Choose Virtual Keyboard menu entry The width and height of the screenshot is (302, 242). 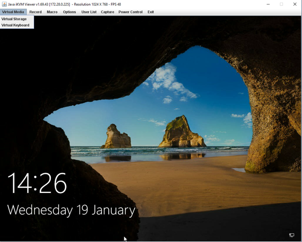click(15, 25)
